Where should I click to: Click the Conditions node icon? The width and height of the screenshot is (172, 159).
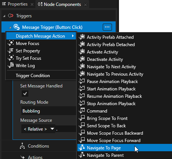click(x=22, y=146)
